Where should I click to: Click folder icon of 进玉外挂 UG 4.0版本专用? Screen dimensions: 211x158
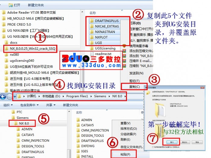[6, 79]
